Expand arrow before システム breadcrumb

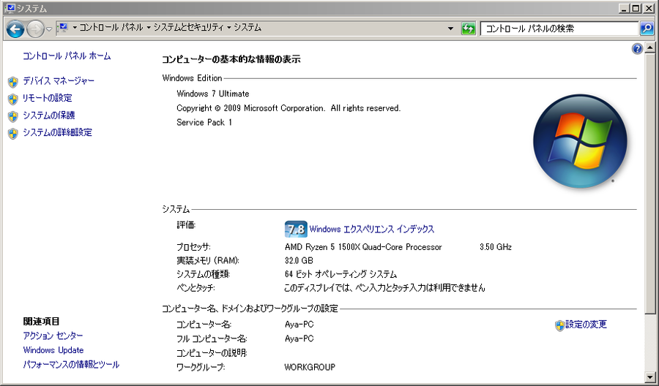coord(229,28)
